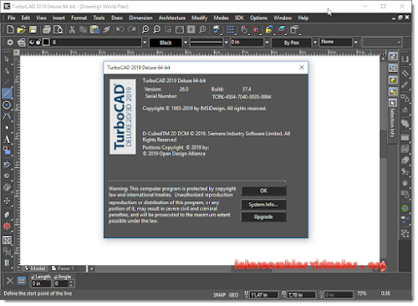The height and width of the screenshot is (306, 418).
Task: Open the Black color dropdown arrow
Action: point(186,43)
